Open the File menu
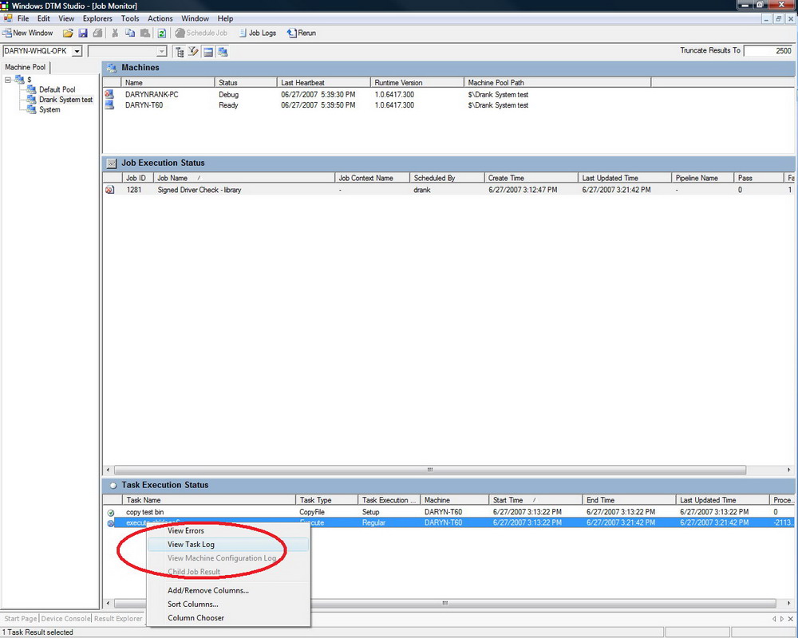The width and height of the screenshot is (798, 638). (23, 18)
